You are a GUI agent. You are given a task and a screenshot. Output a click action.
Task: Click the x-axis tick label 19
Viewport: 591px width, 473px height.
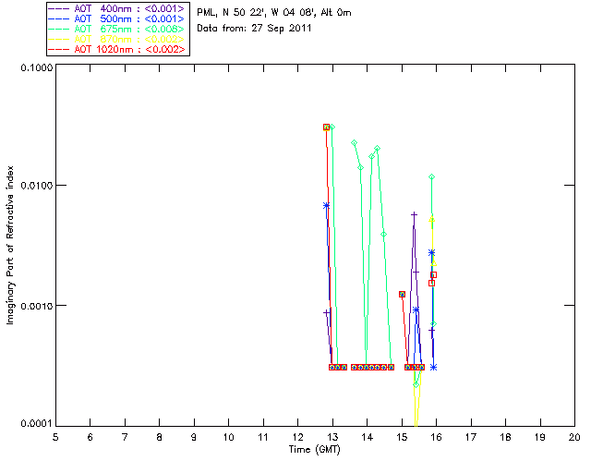point(540,437)
